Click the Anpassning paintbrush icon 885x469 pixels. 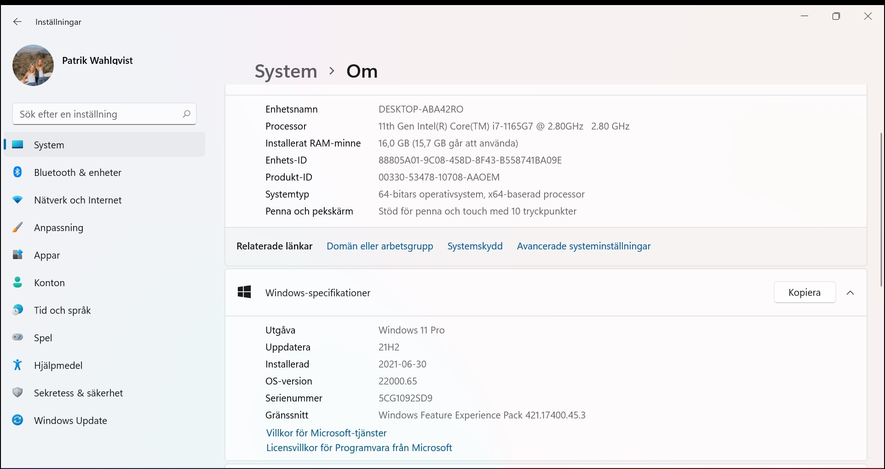click(17, 227)
